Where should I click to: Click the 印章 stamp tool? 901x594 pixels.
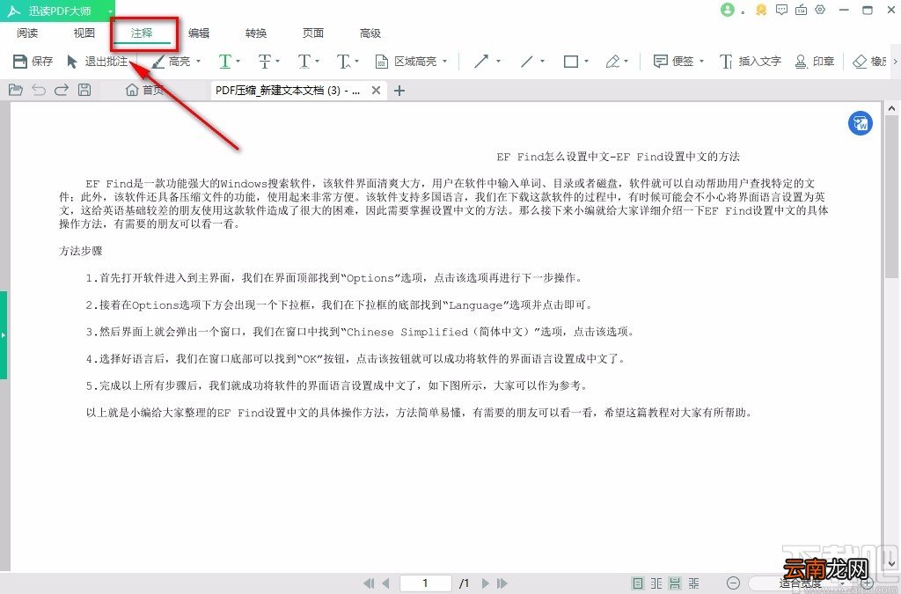click(814, 61)
